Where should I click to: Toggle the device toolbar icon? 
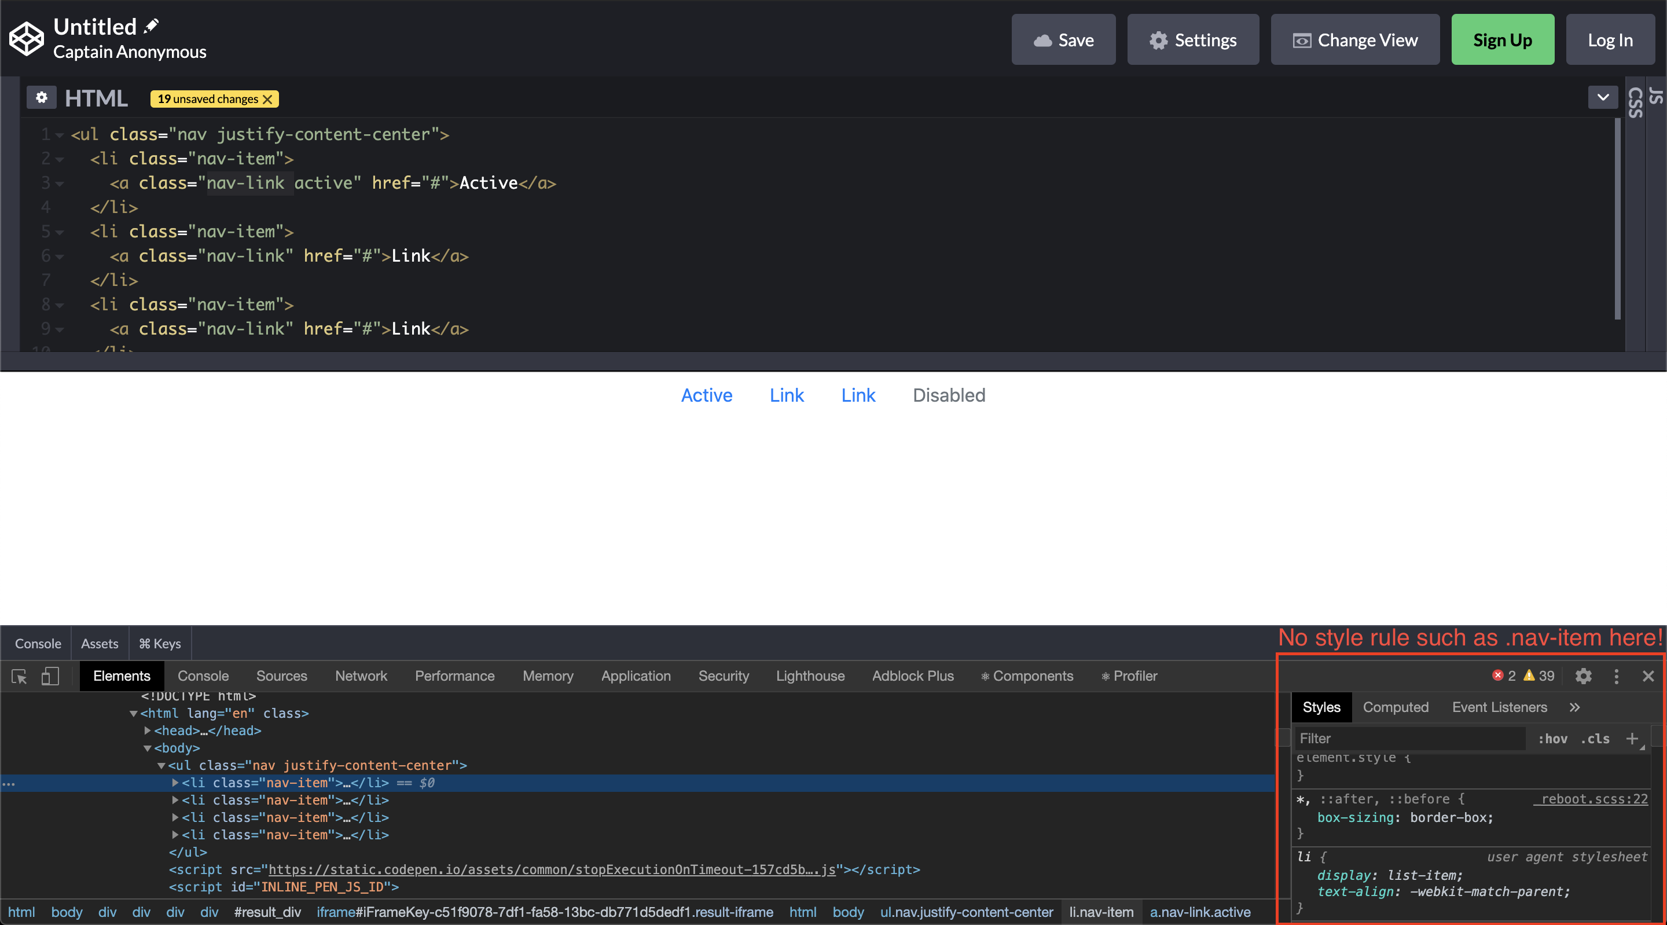pos(50,677)
